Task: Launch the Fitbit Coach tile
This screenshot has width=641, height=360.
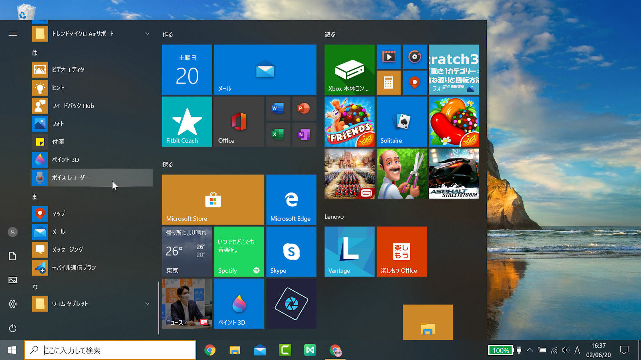Action: tap(187, 122)
